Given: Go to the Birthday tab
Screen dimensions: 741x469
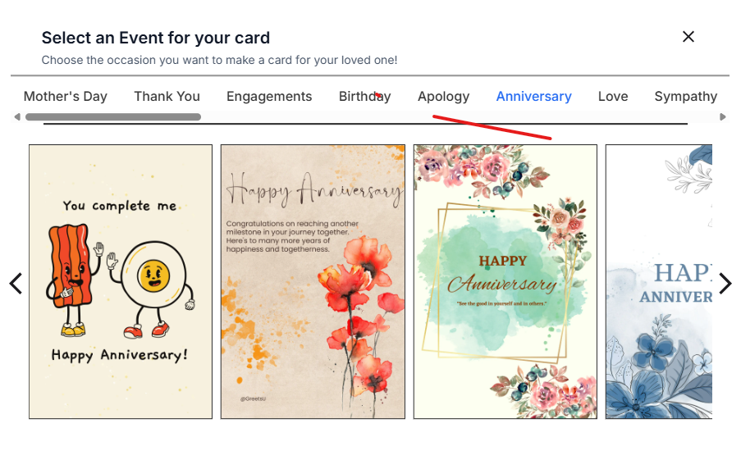Looking at the screenshot, I should [364, 96].
